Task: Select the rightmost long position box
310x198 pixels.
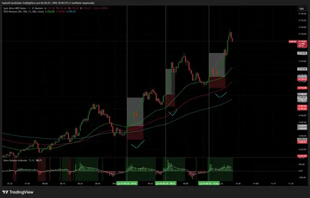Action: coord(217,70)
